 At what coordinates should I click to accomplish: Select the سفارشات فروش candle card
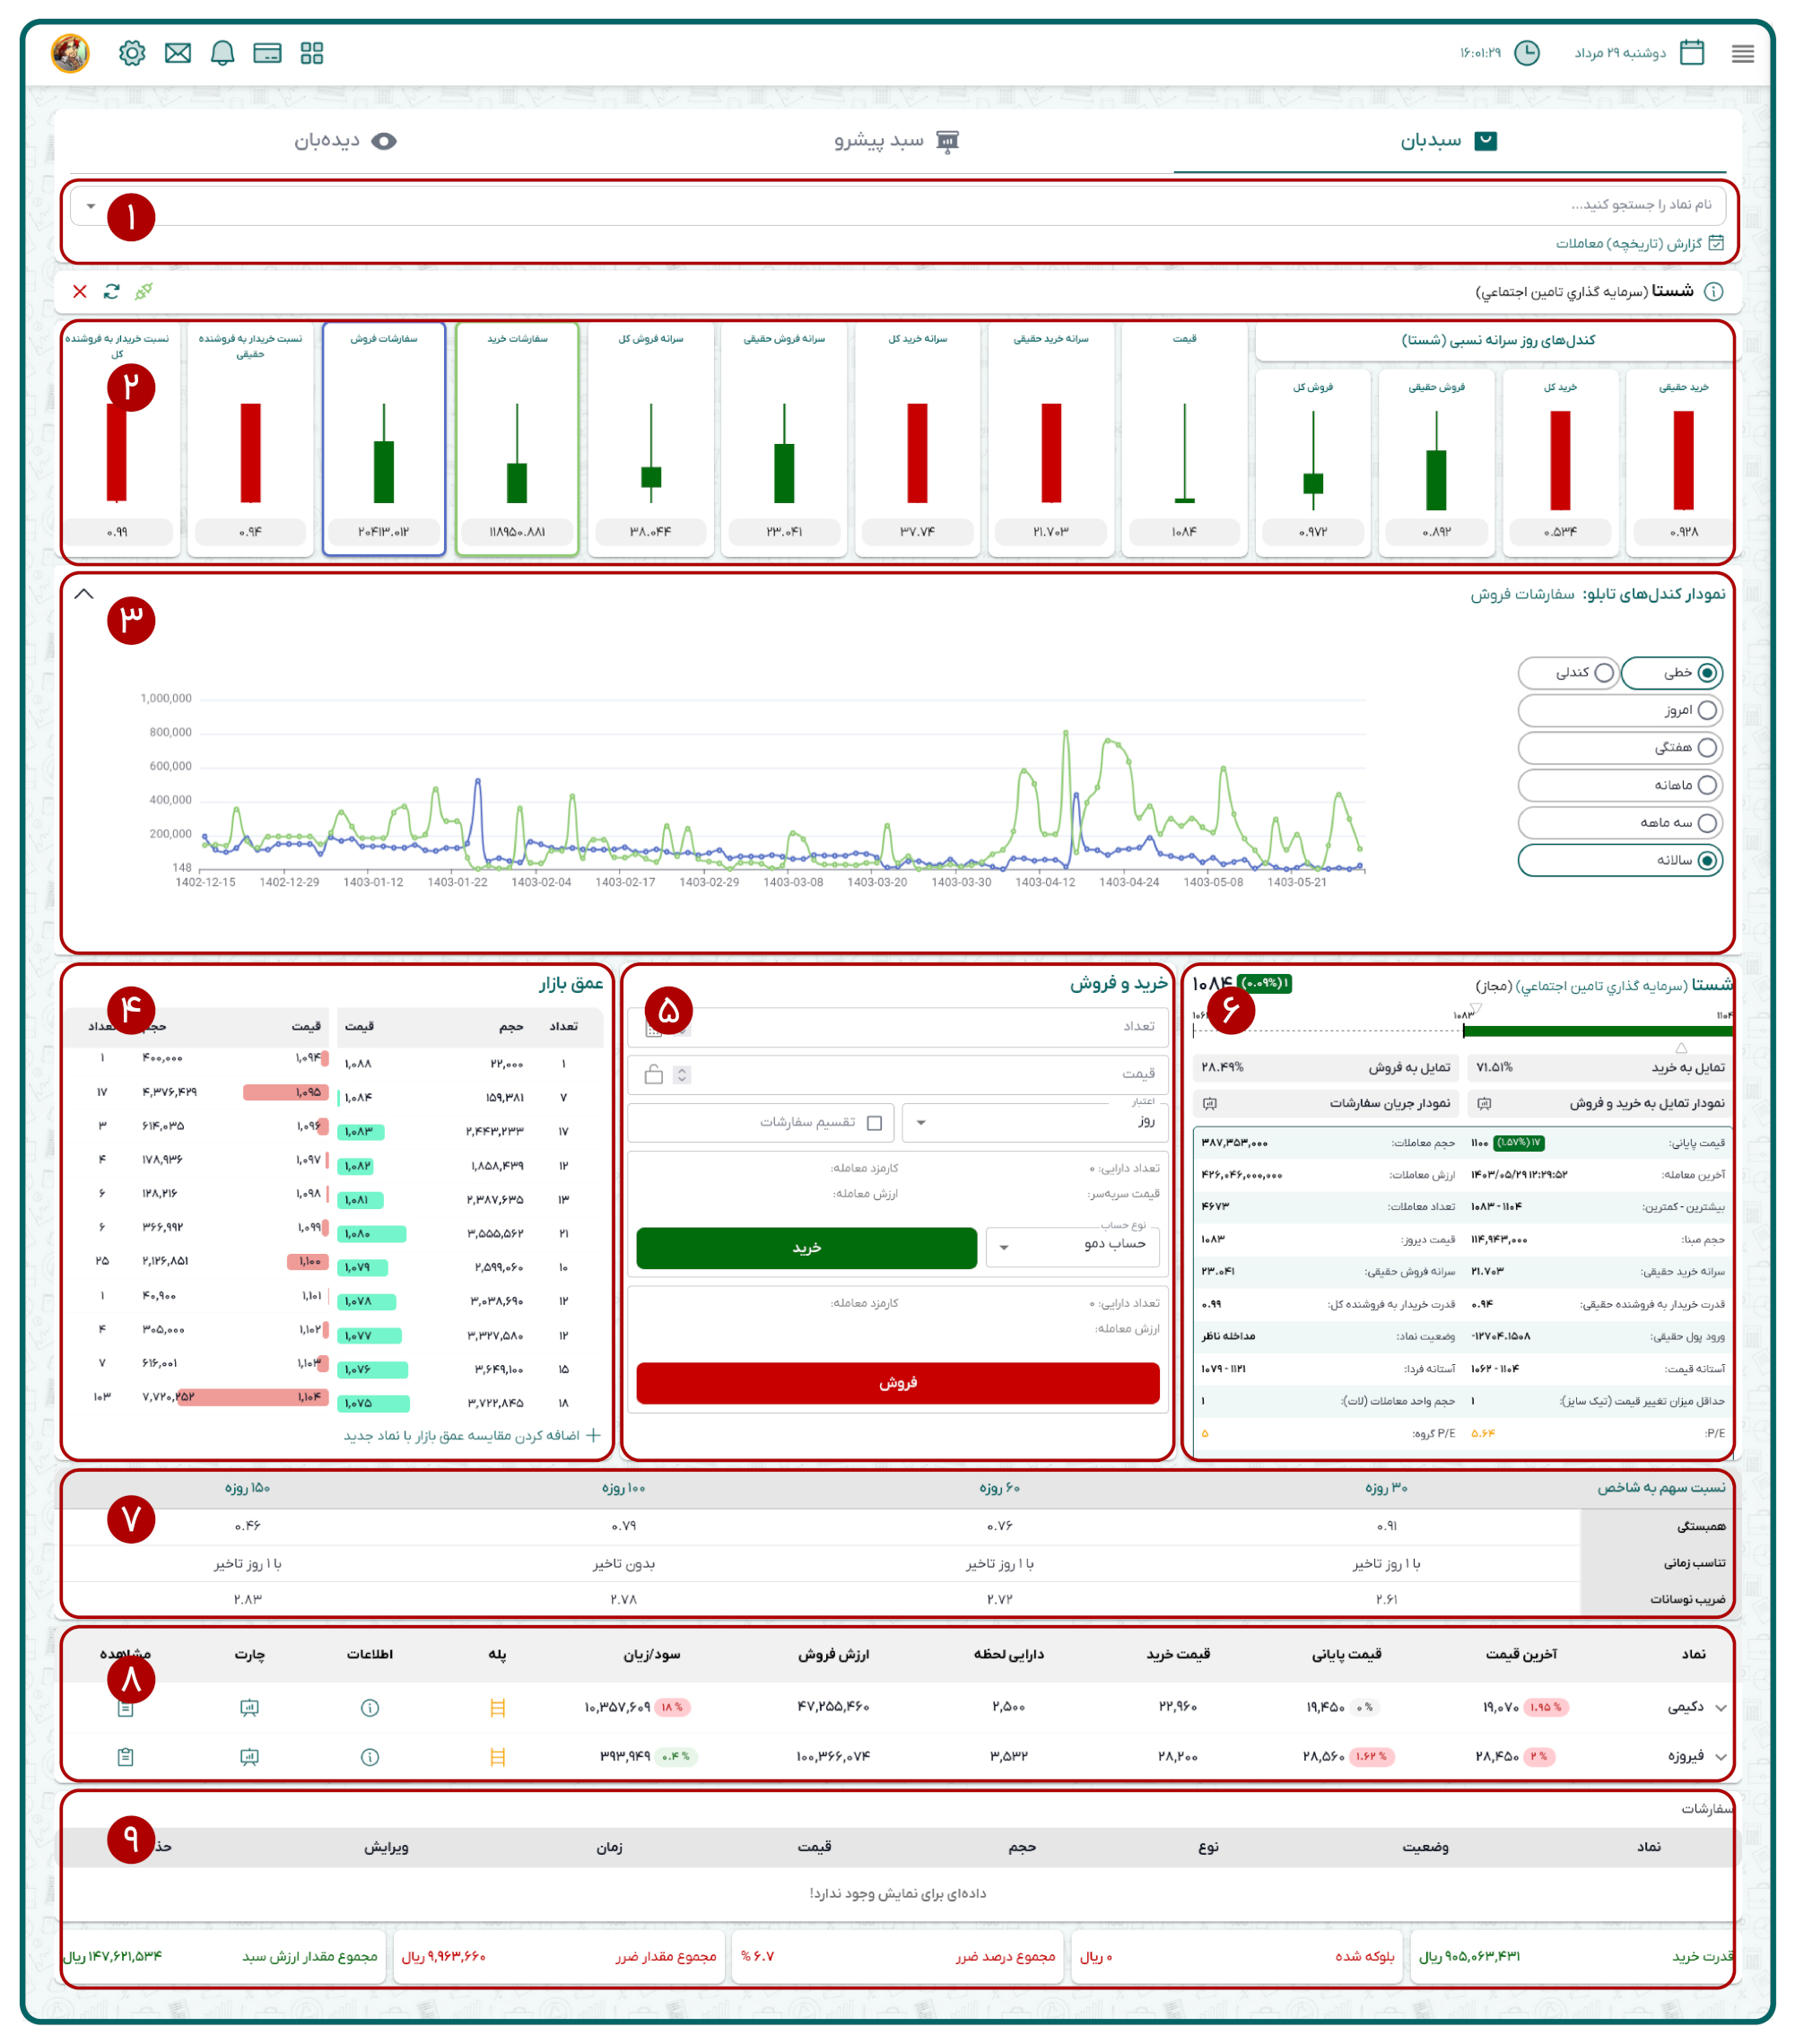pos(384,439)
